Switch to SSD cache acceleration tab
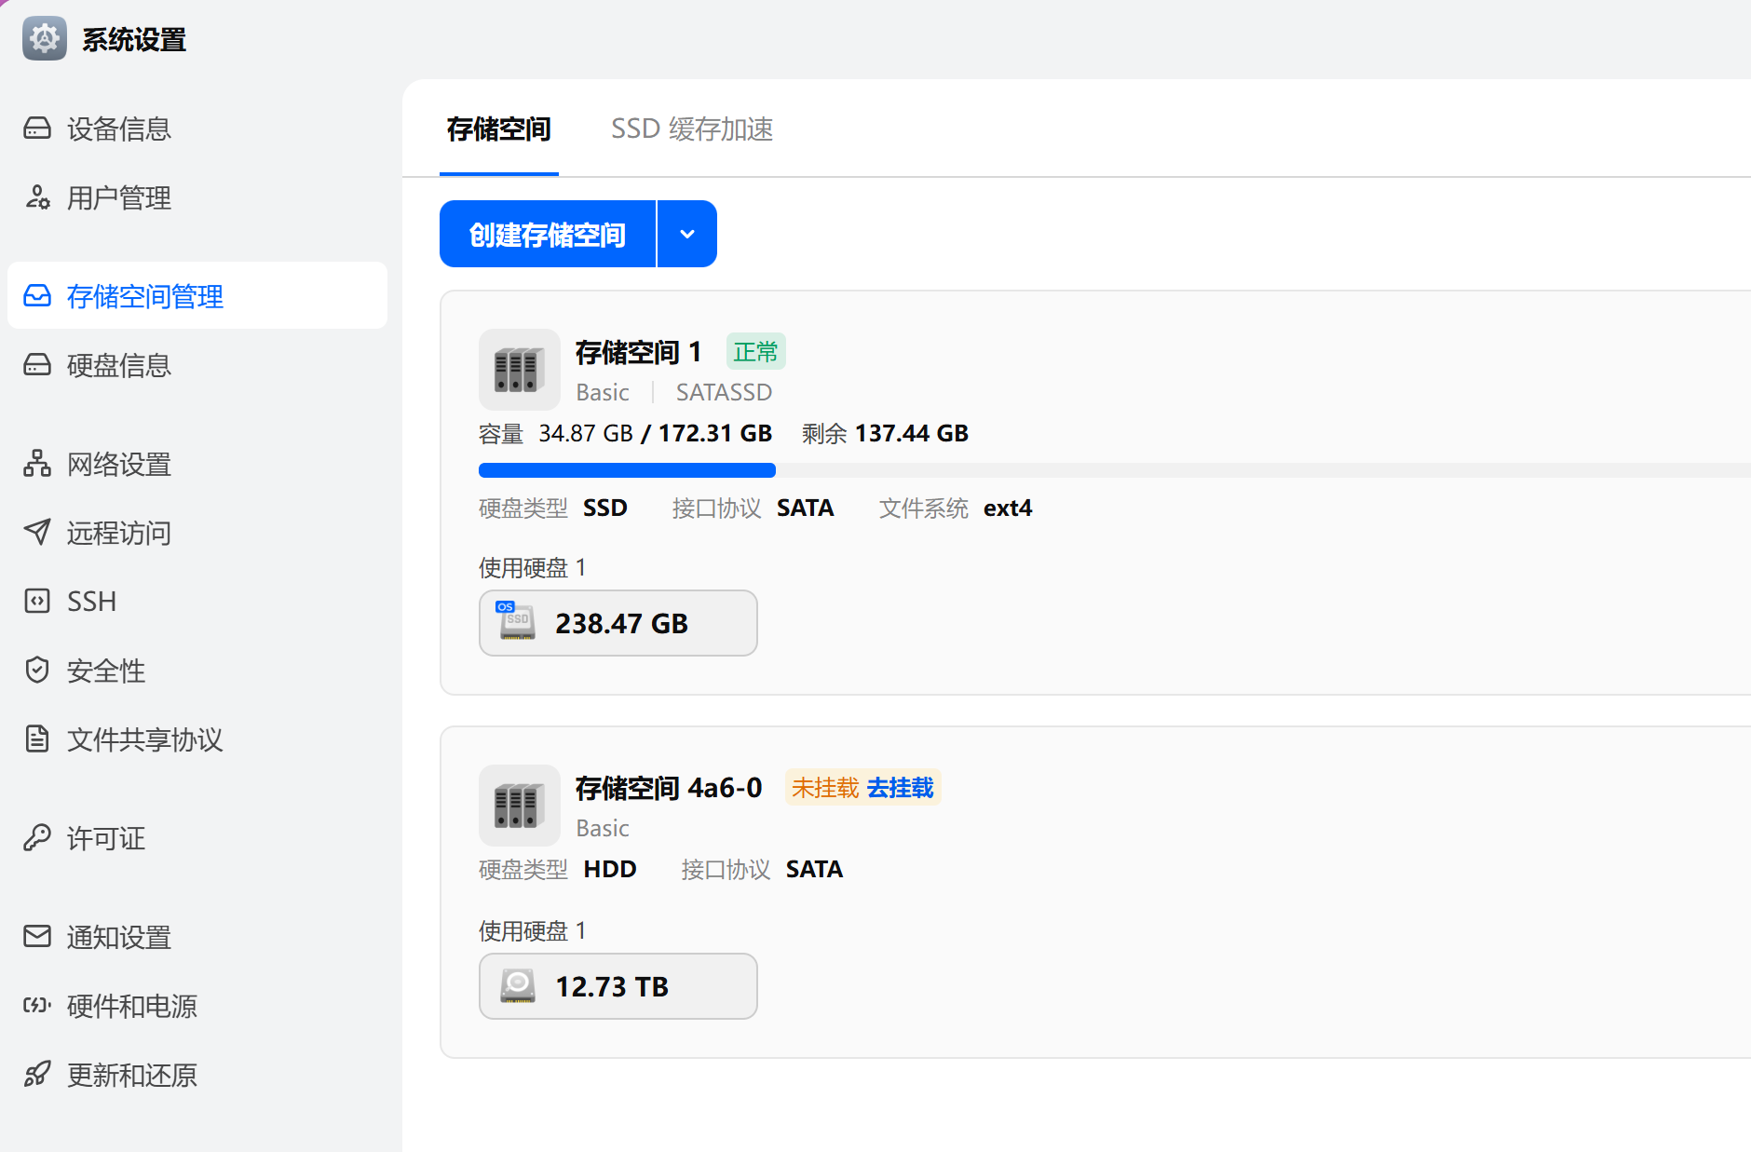The height and width of the screenshot is (1152, 1751). point(691,129)
